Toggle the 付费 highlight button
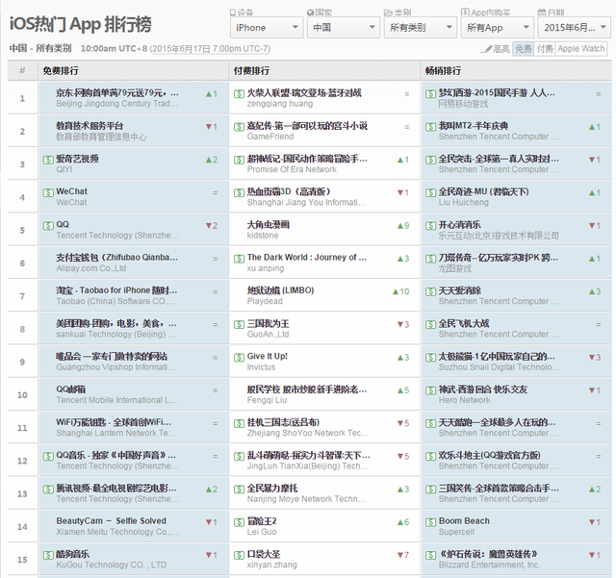Viewport: 616px width, 578px height. (x=545, y=49)
